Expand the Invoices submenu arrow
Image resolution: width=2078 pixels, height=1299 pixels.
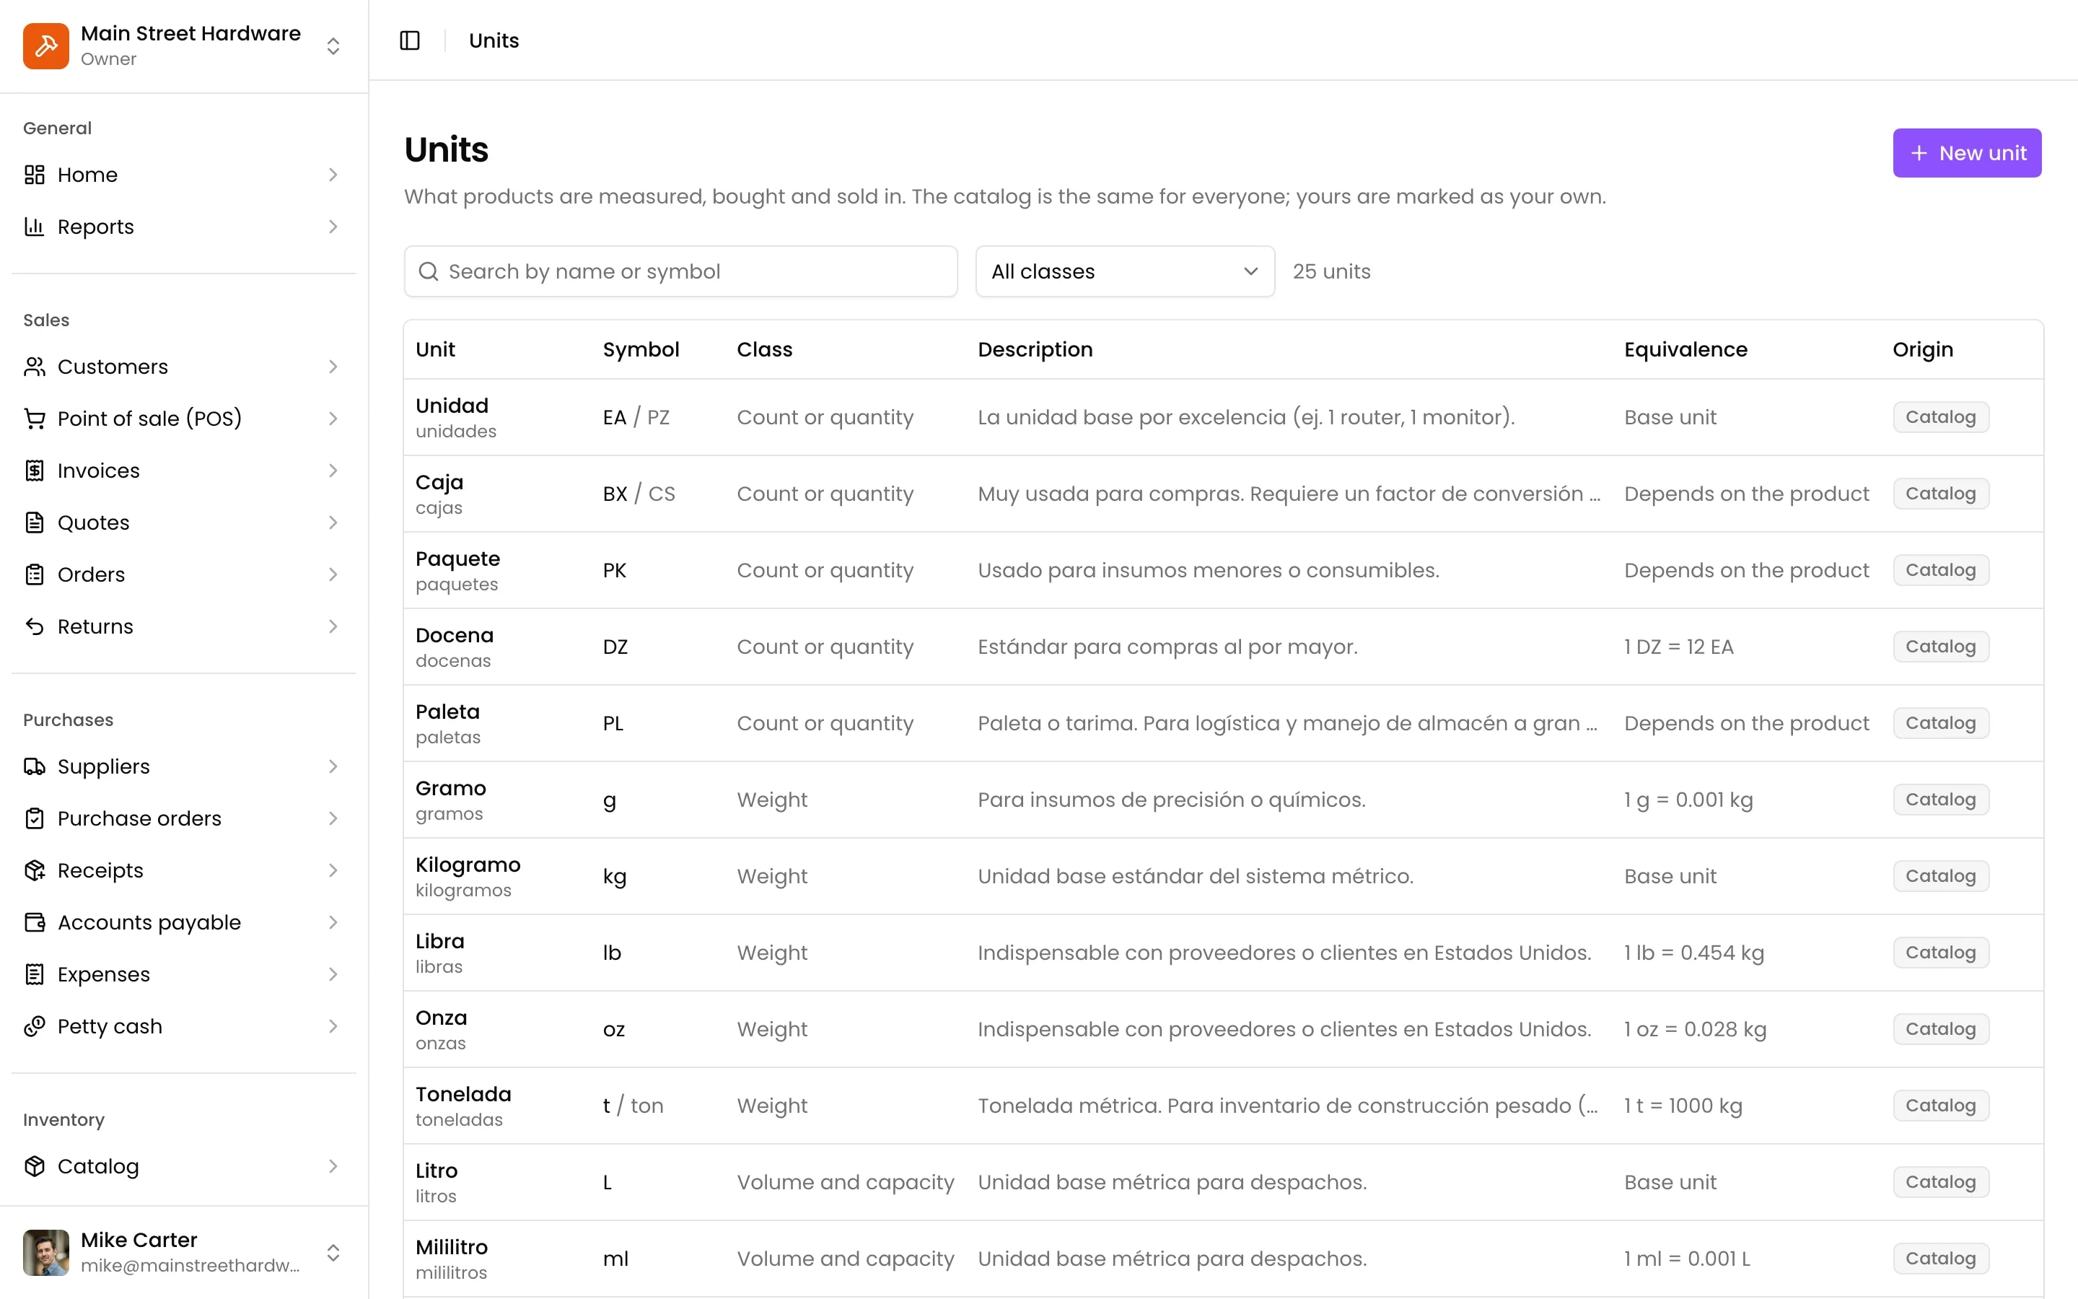click(333, 471)
